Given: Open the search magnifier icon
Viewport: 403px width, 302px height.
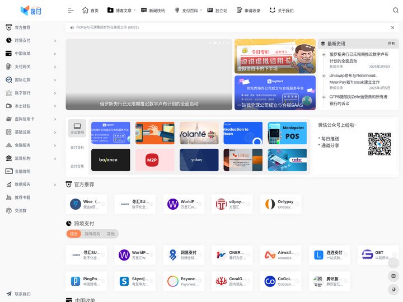Looking at the screenshot, I should coord(396,10).
